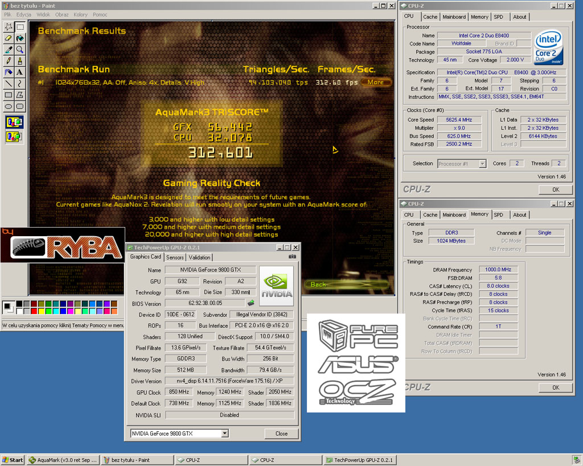Activate the Airbrush tool in Paint
This screenshot has width=583, height=466.
tap(9, 72)
